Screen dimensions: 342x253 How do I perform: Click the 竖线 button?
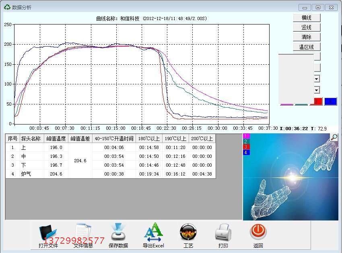tap(307, 27)
